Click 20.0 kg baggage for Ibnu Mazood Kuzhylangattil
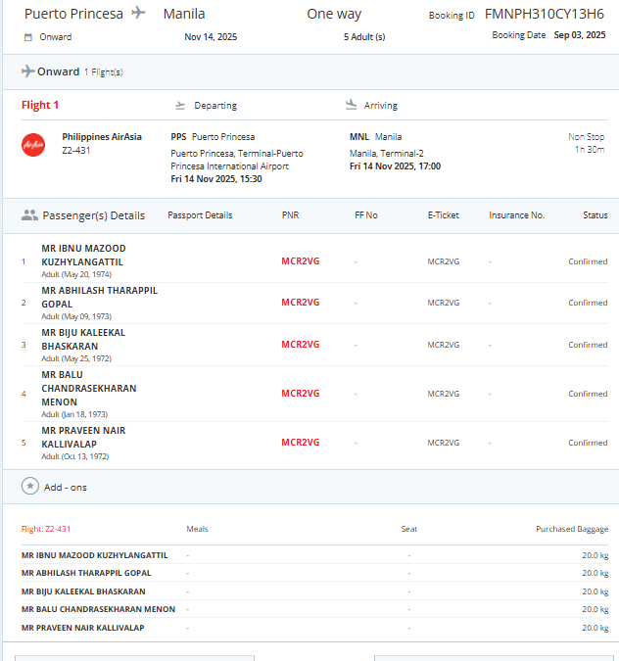This screenshot has width=619, height=661. tap(595, 555)
